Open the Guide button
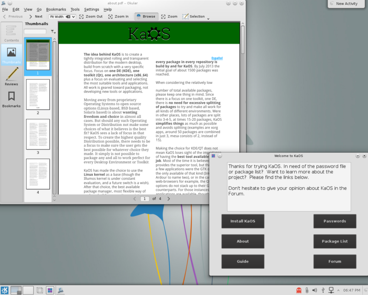This screenshot has height=295, width=368. (243, 261)
